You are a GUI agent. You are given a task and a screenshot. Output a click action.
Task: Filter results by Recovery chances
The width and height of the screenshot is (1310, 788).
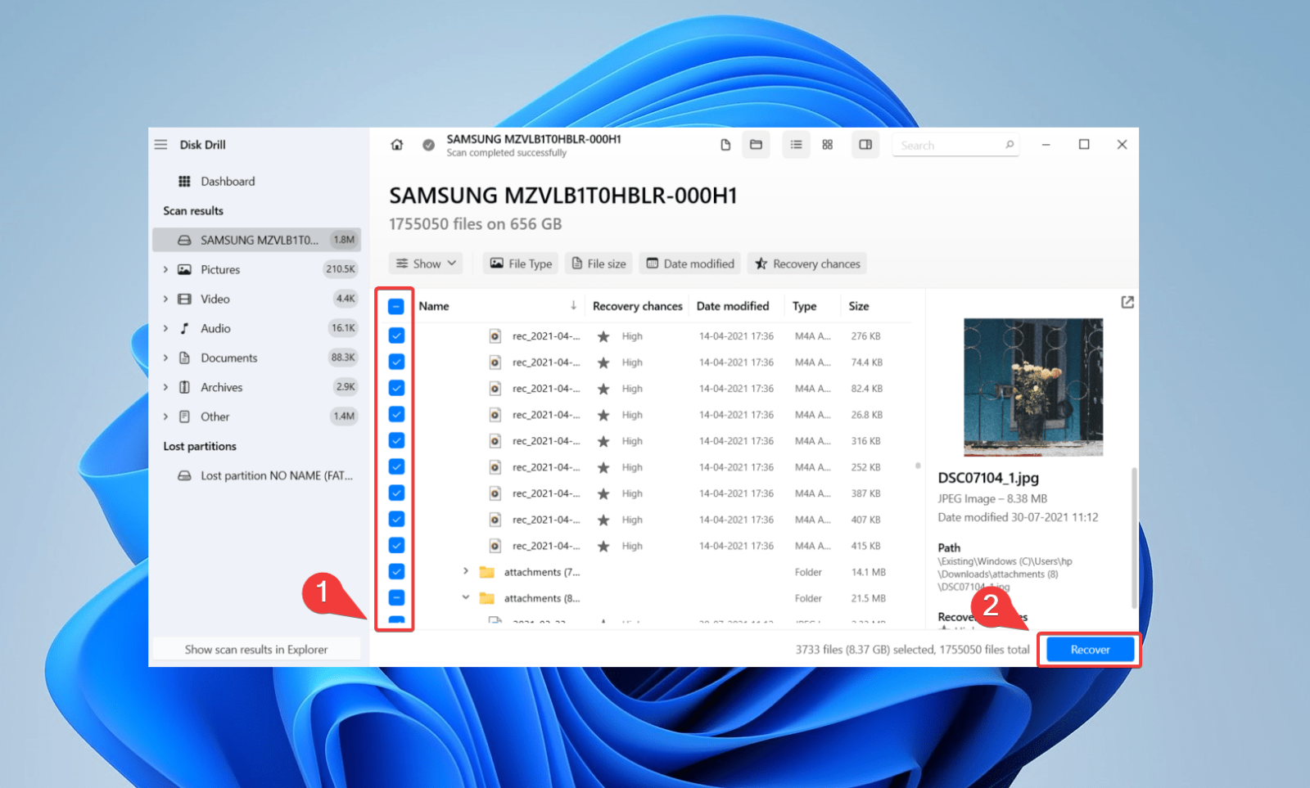[806, 263]
